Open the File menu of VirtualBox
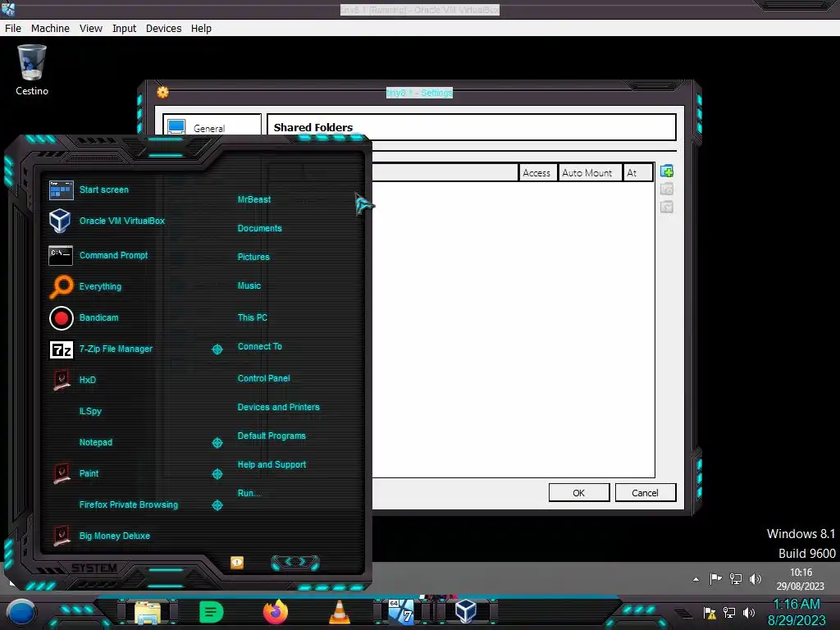The width and height of the screenshot is (840, 630). tap(13, 29)
